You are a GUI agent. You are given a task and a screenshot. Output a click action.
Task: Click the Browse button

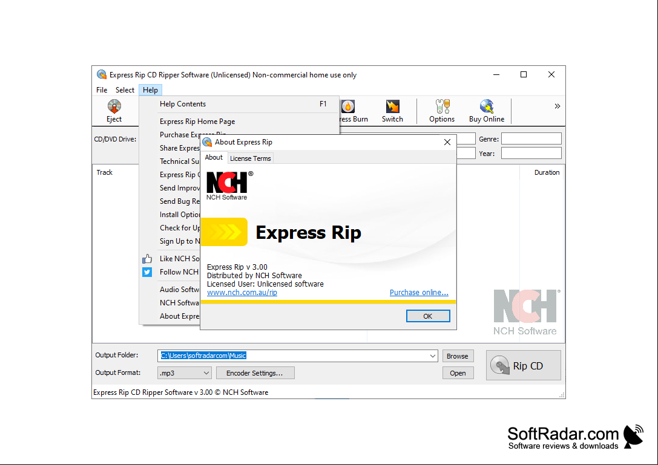(458, 356)
